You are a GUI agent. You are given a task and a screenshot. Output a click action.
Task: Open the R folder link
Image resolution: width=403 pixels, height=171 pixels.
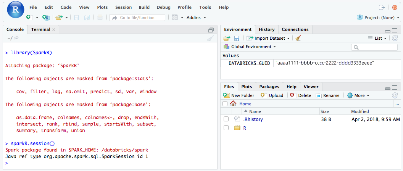[x=245, y=128]
